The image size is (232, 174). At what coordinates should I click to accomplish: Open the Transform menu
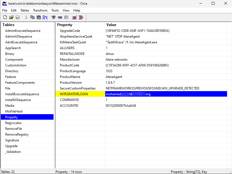(x=40, y=10)
